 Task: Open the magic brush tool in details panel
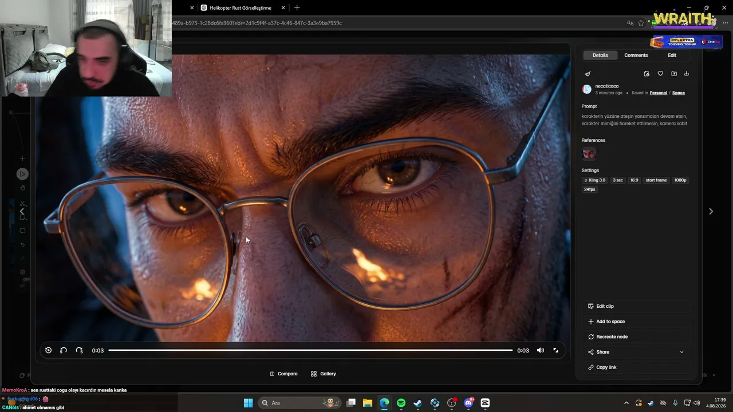pos(588,74)
